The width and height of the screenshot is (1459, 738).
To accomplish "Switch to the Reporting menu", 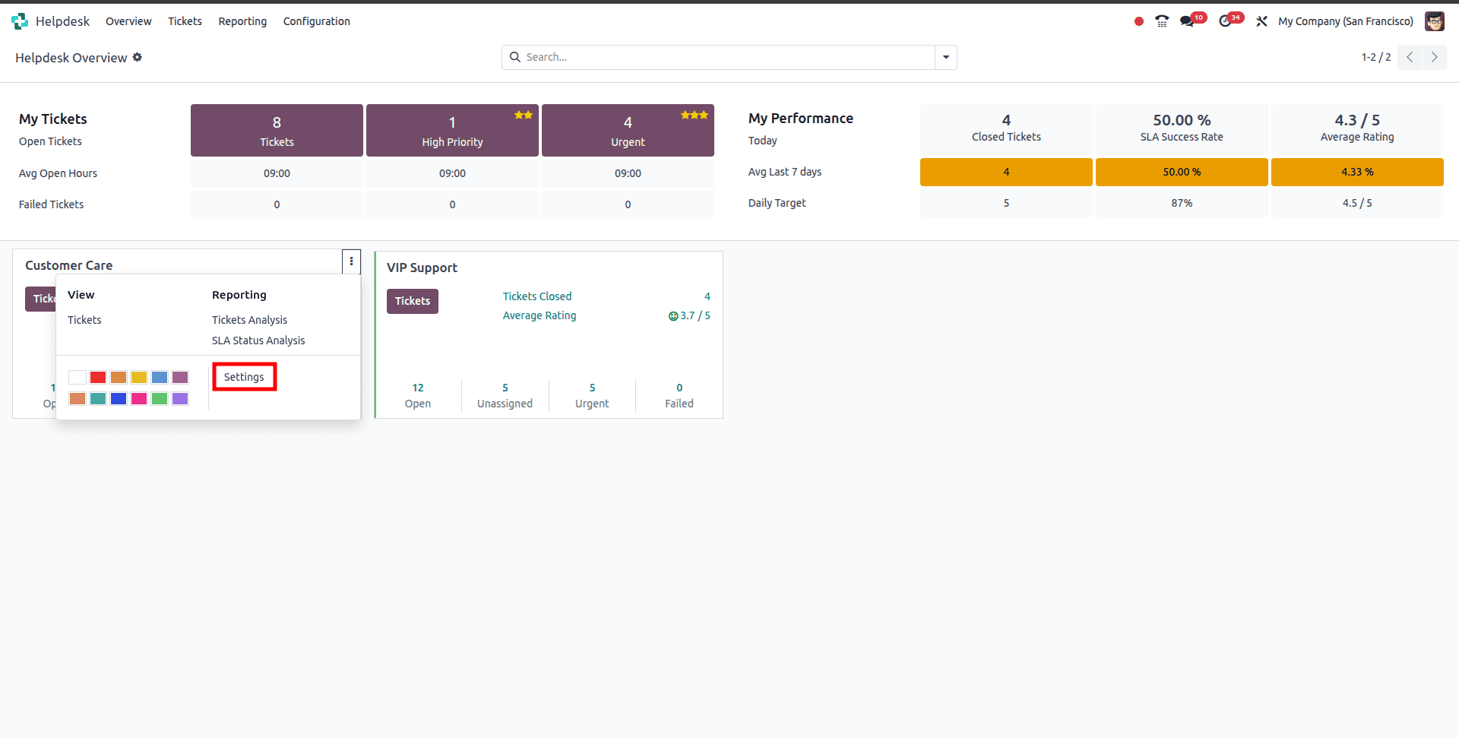I will [x=242, y=21].
